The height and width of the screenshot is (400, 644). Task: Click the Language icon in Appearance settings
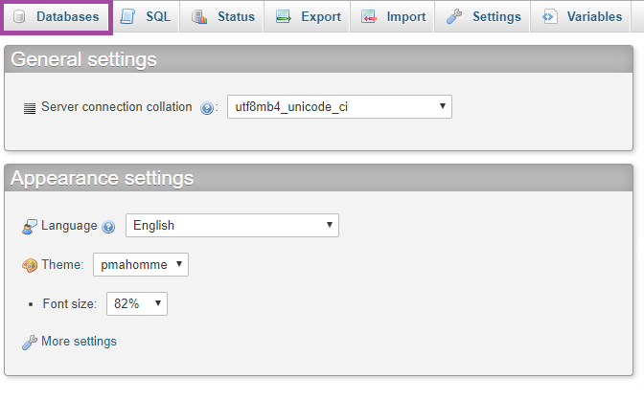tap(30, 227)
